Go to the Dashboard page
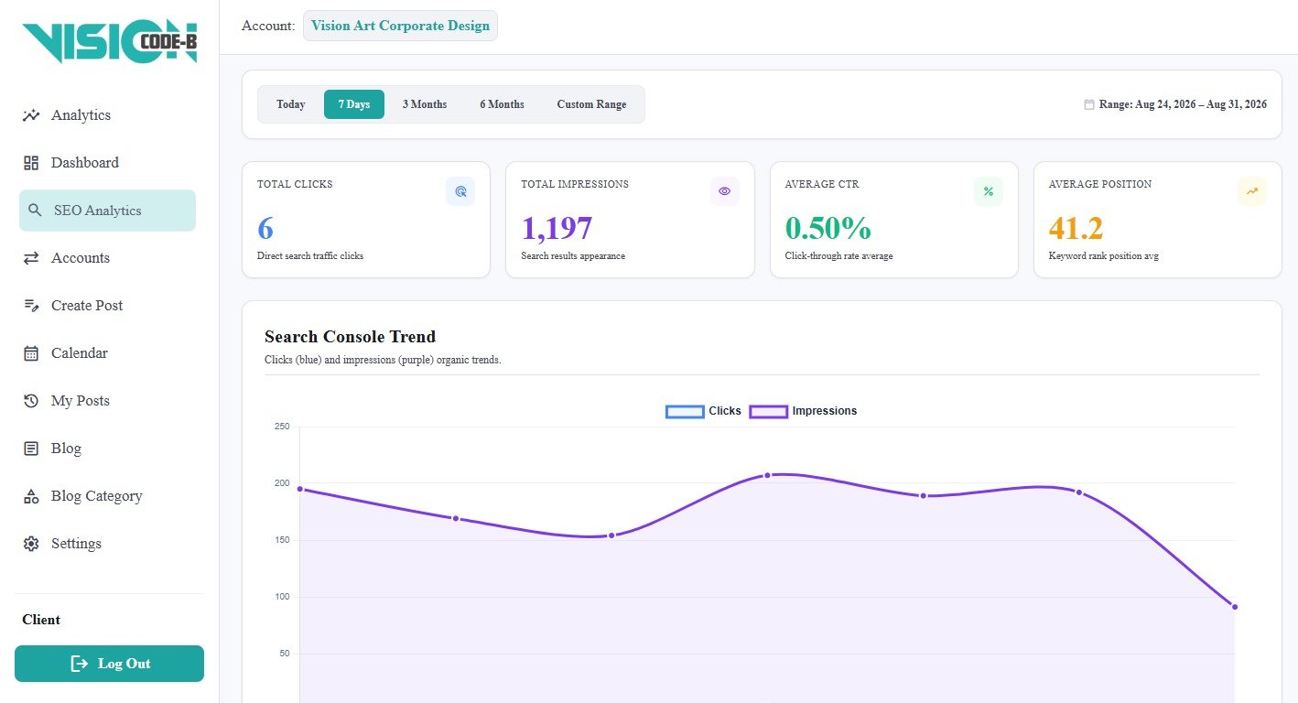 pyautogui.click(x=107, y=163)
